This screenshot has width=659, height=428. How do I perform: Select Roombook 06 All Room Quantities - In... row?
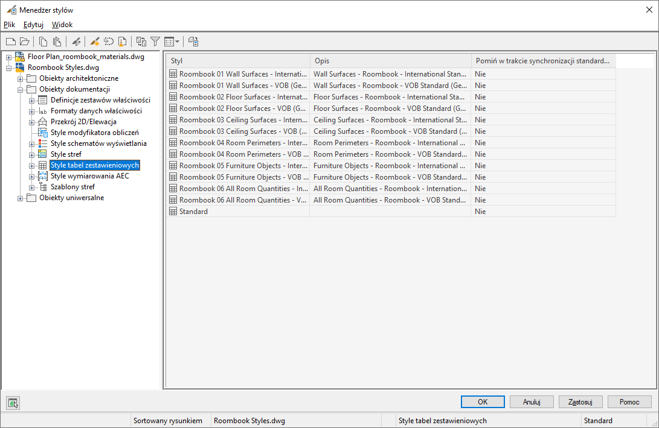pos(391,189)
